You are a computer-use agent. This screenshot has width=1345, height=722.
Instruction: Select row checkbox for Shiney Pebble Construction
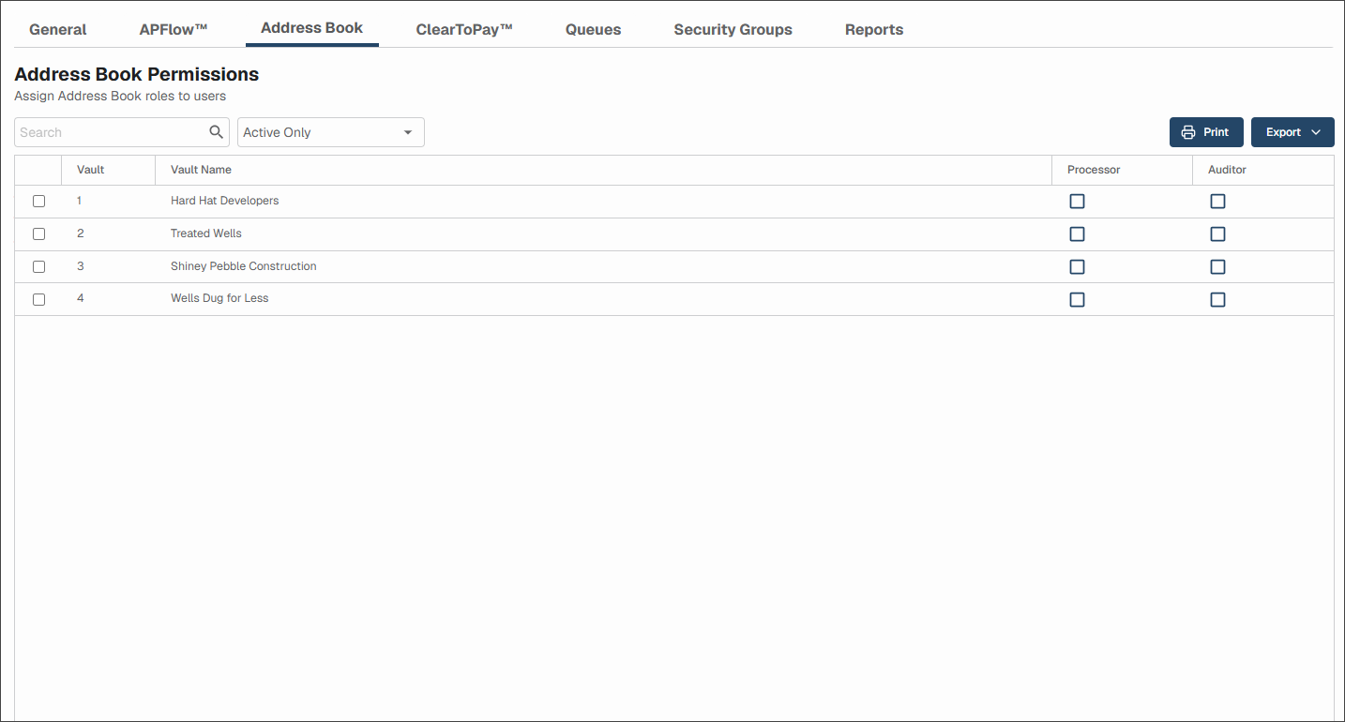(38, 266)
